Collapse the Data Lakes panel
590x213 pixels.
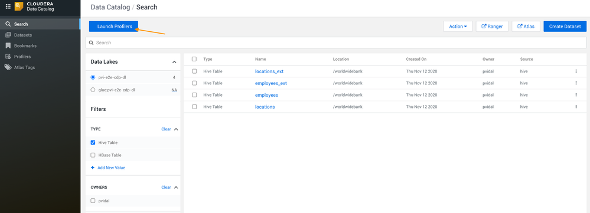(x=174, y=62)
